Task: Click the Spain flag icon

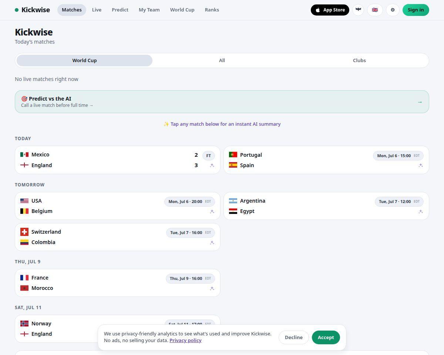Action: point(233,165)
